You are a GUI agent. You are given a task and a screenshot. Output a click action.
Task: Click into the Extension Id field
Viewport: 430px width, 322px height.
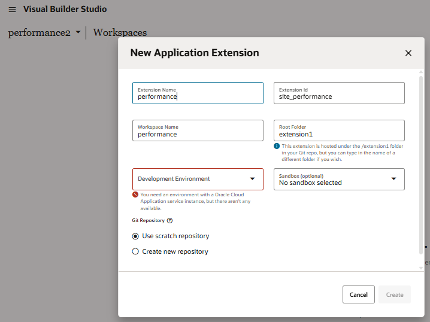[x=339, y=93]
